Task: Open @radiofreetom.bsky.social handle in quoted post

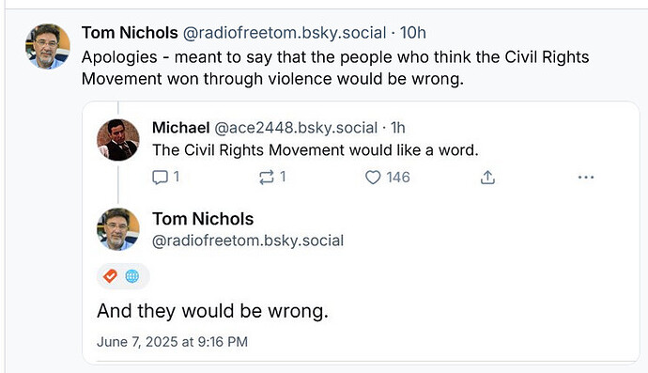Action: click(248, 241)
